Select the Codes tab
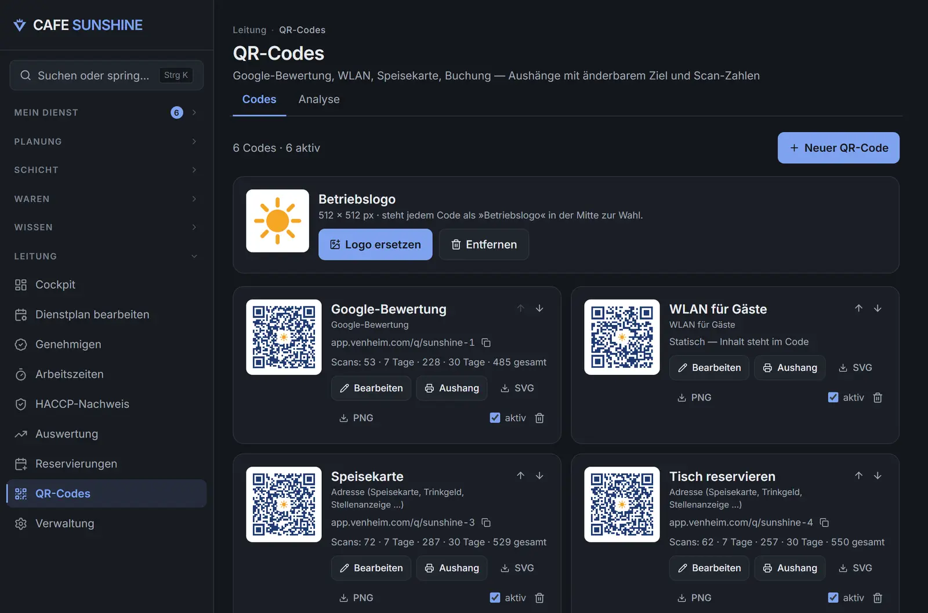This screenshot has width=928, height=613. click(259, 100)
